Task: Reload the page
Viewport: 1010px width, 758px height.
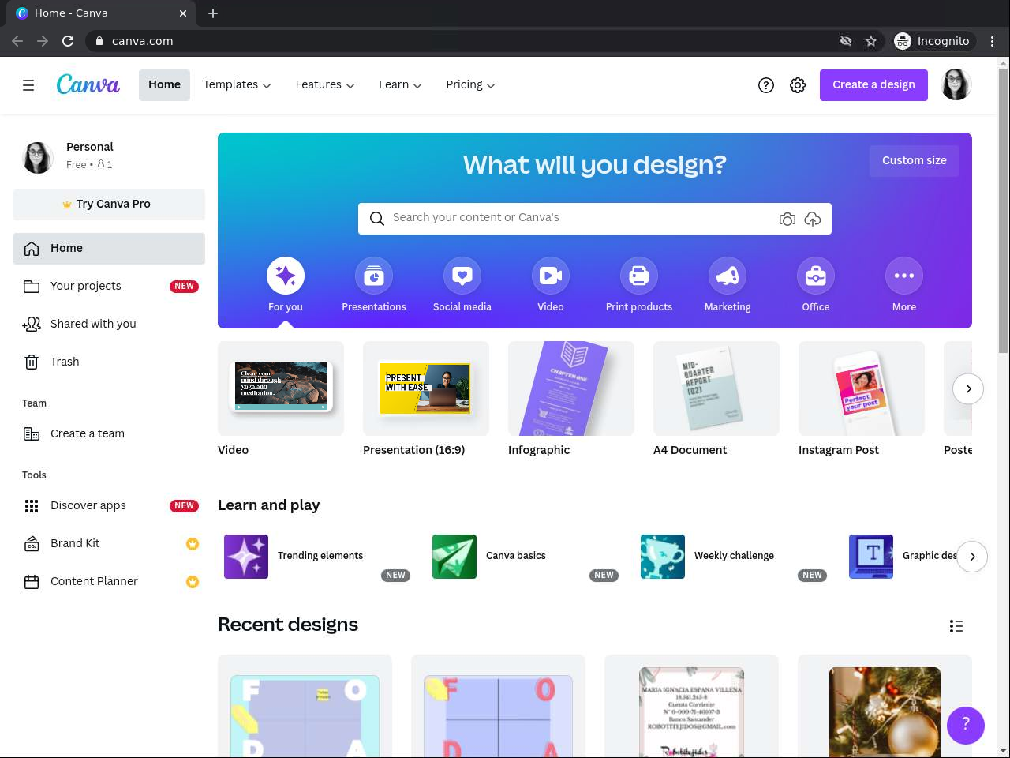Action: pos(68,41)
